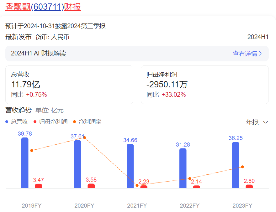The height and width of the screenshot is (212, 276).
Task: Open the 总营收 11.79亿 summary card
Action: [69, 85]
